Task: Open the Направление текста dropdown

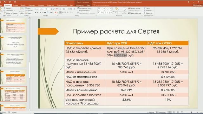Action: tap(85, 8)
